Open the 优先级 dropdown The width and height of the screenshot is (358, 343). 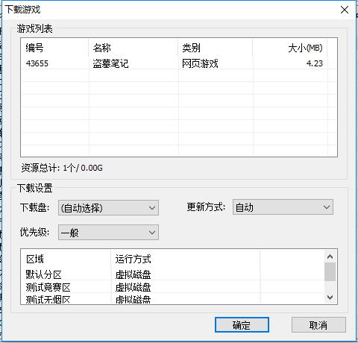tap(108, 233)
